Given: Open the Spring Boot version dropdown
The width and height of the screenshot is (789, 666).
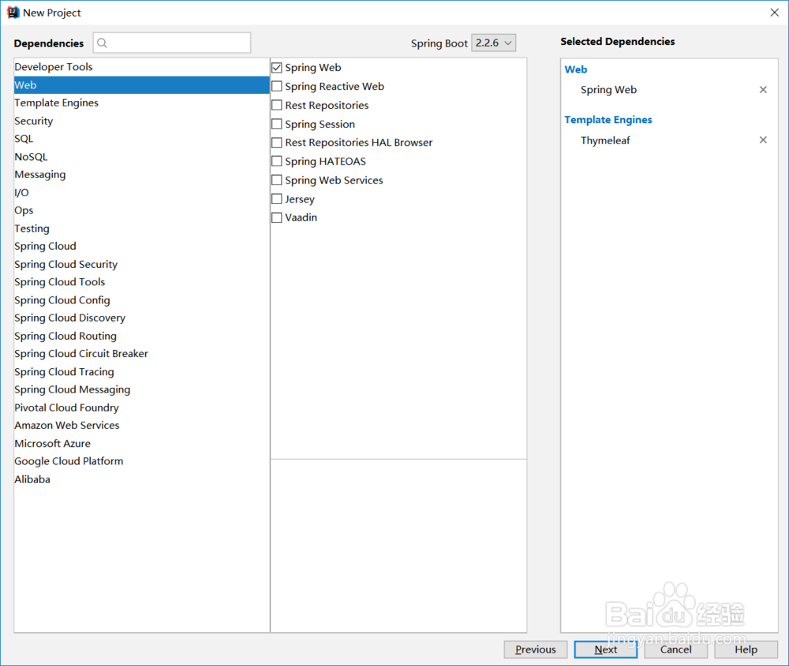Looking at the screenshot, I should 494,43.
